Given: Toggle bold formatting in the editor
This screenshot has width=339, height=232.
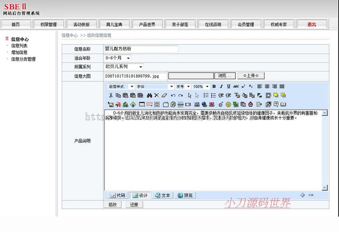Looking at the screenshot, I should pos(214,87).
